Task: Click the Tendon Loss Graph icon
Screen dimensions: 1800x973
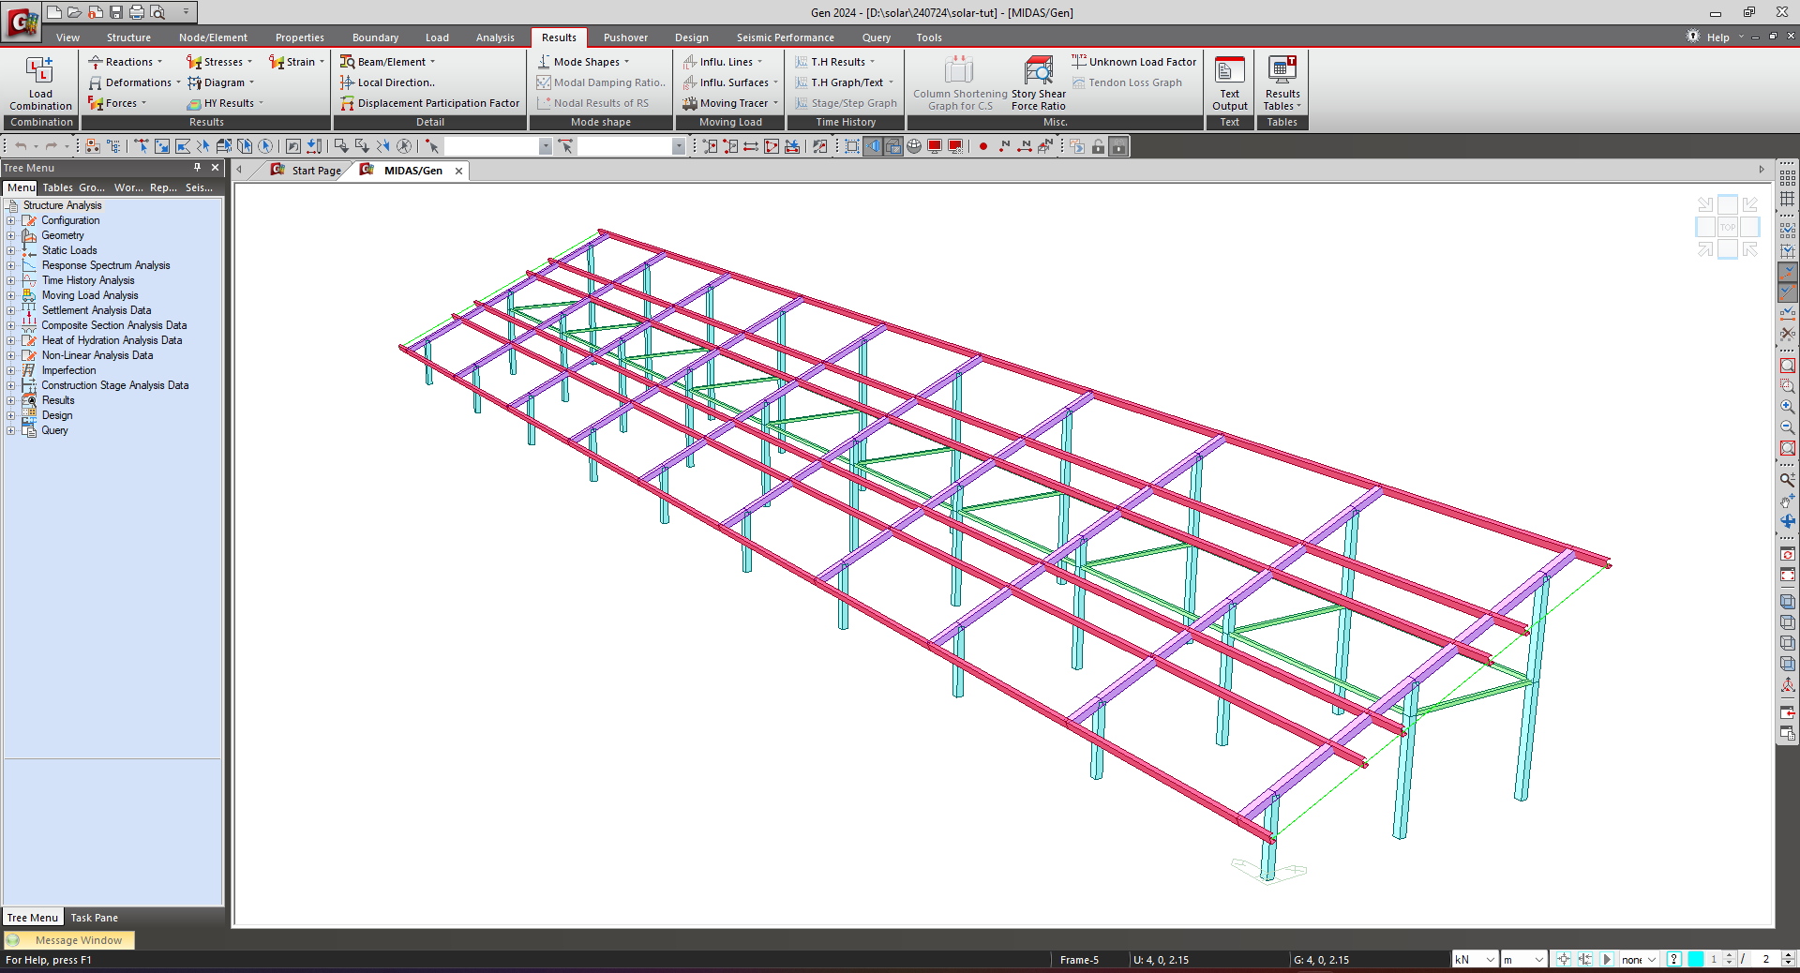Action: 1130,82
